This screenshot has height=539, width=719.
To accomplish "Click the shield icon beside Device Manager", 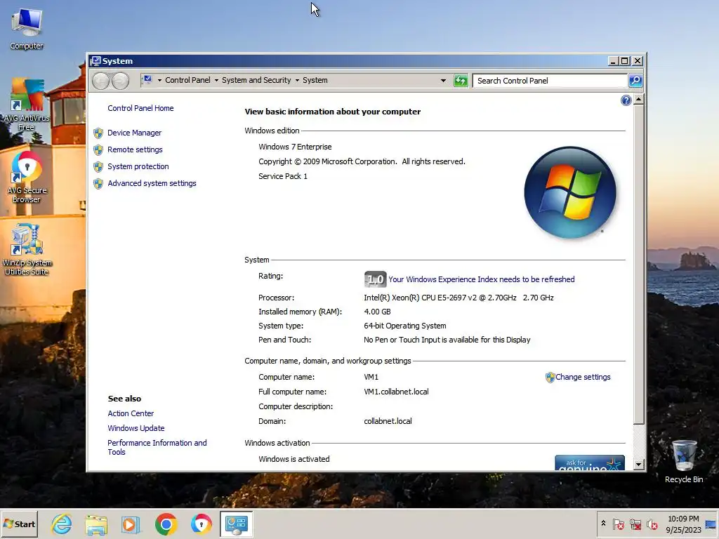I will 98,133.
